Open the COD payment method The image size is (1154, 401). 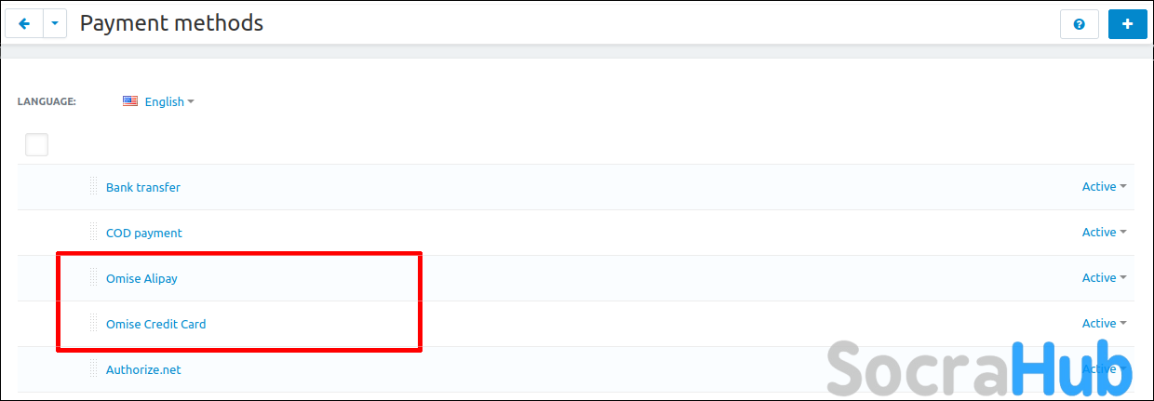[x=144, y=233]
